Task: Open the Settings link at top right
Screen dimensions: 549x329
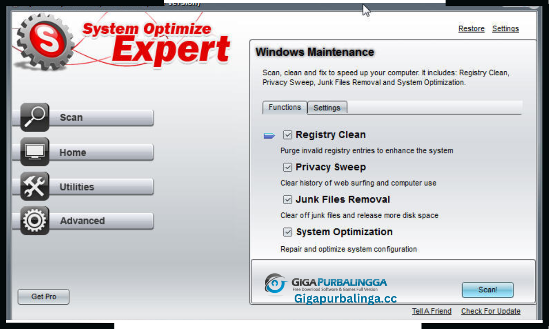Action: pyautogui.click(x=506, y=29)
